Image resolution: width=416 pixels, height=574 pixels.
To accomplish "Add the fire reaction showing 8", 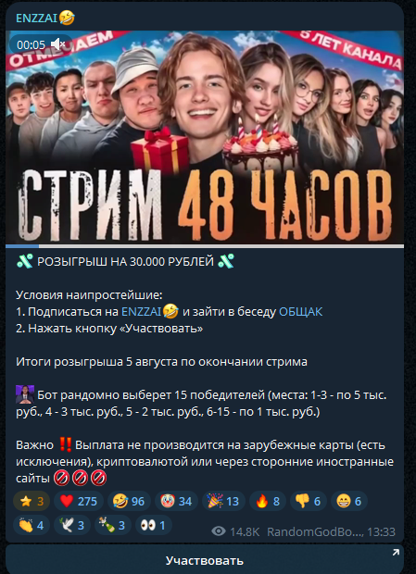I will point(268,501).
